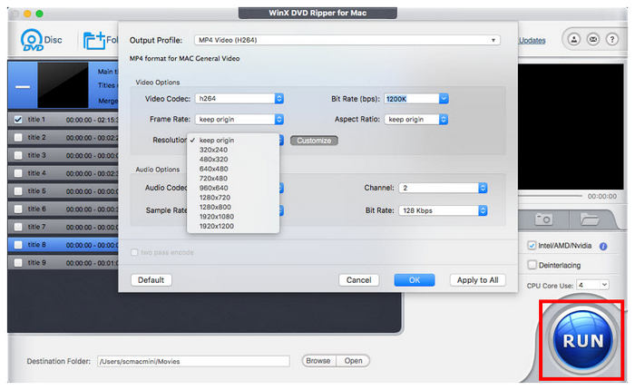Click the "title 9" row text
The height and width of the screenshot is (390, 635).
(x=36, y=262)
